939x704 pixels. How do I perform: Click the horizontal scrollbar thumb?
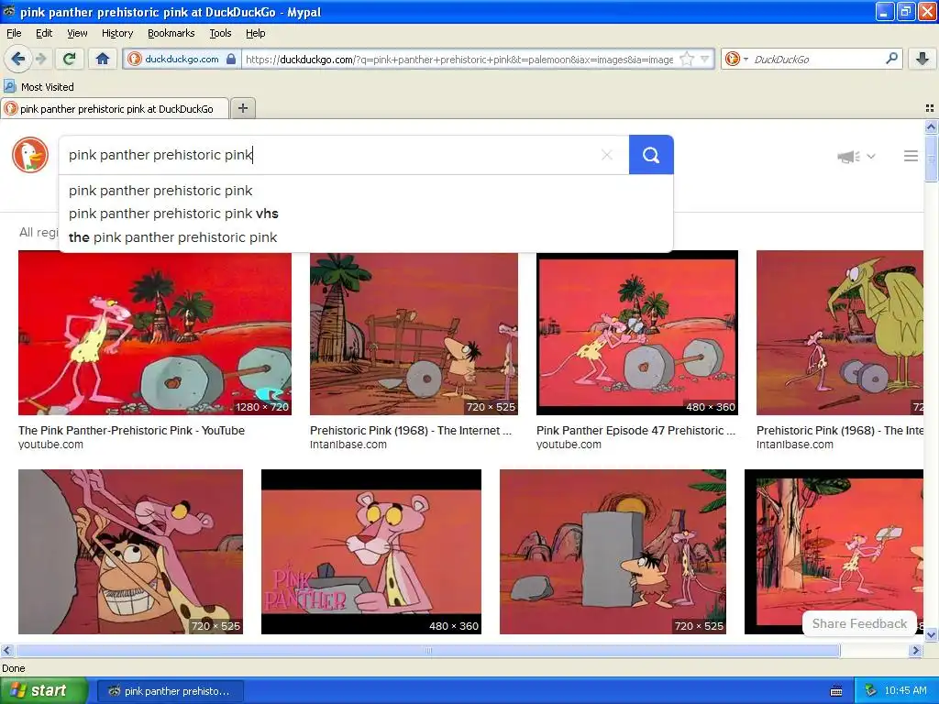click(428, 650)
